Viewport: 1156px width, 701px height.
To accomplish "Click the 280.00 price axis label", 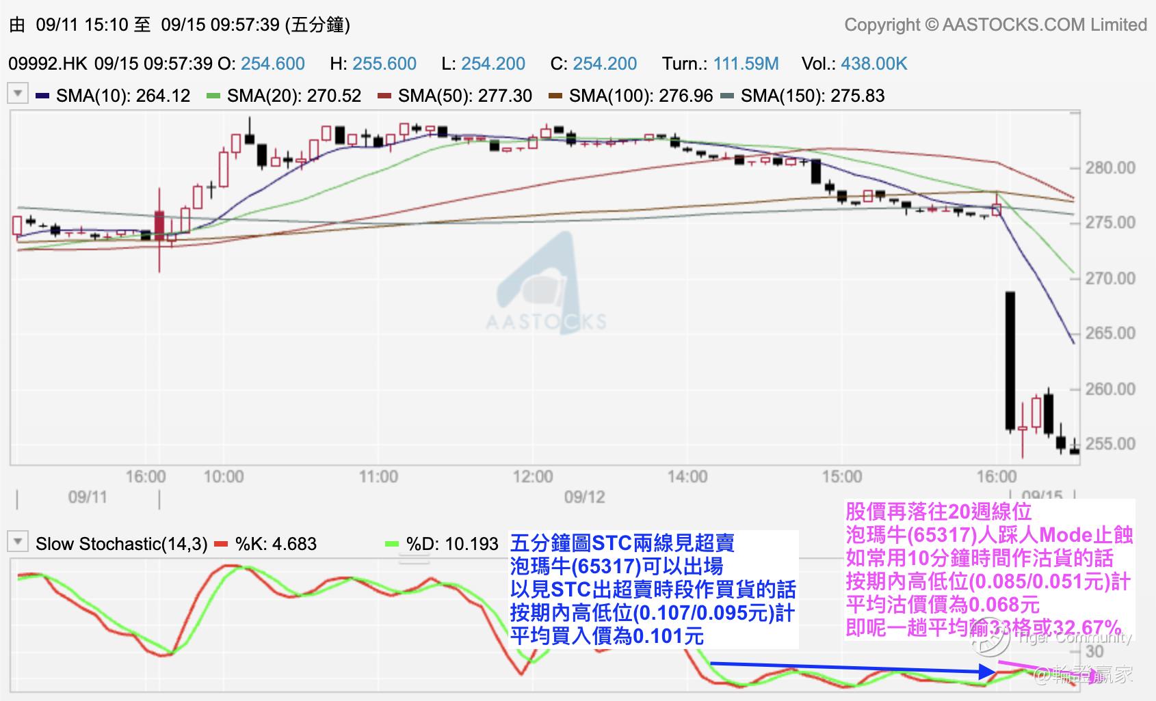I will coord(1110,167).
